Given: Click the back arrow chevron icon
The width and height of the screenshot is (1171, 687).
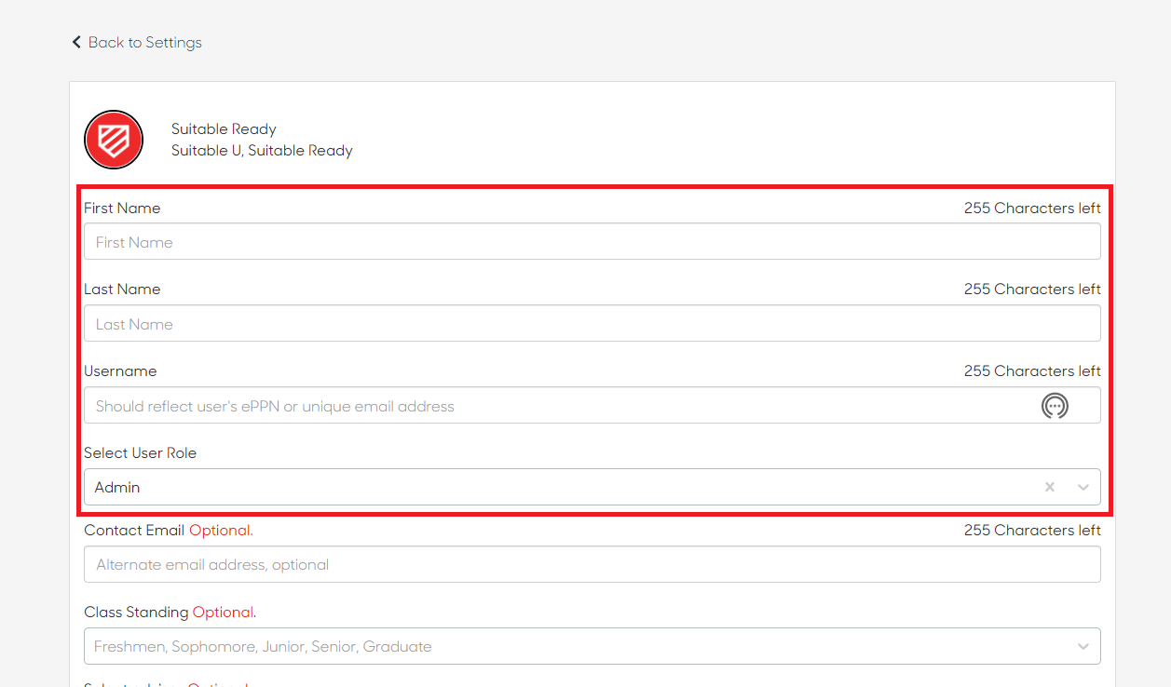Looking at the screenshot, I should click(76, 43).
